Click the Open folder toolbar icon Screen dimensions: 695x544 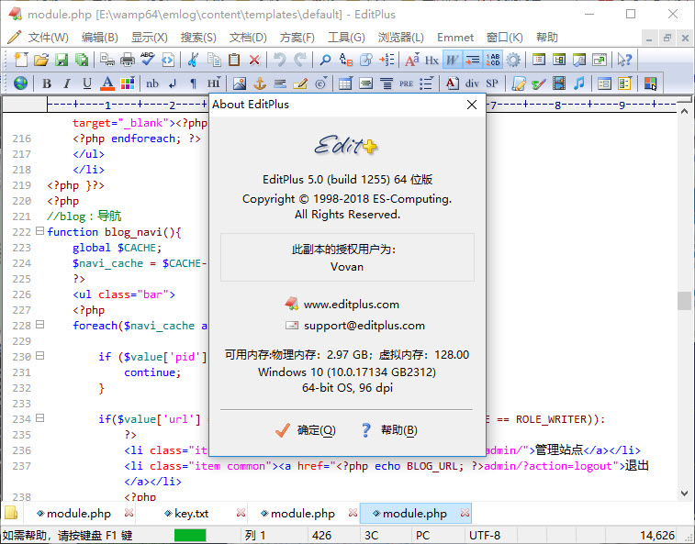(x=40, y=60)
